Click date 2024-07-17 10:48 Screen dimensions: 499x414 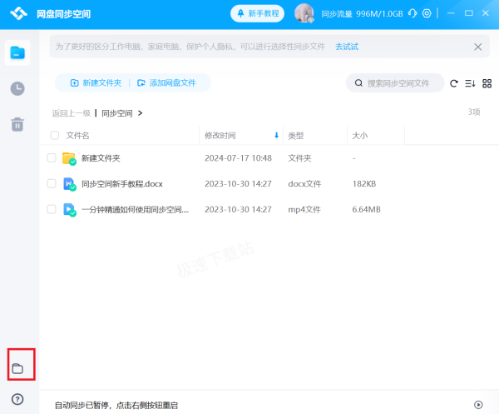[238, 158]
